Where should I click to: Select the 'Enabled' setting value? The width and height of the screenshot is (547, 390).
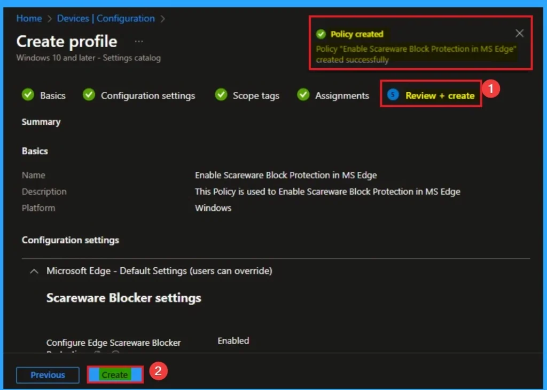tap(233, 341)
